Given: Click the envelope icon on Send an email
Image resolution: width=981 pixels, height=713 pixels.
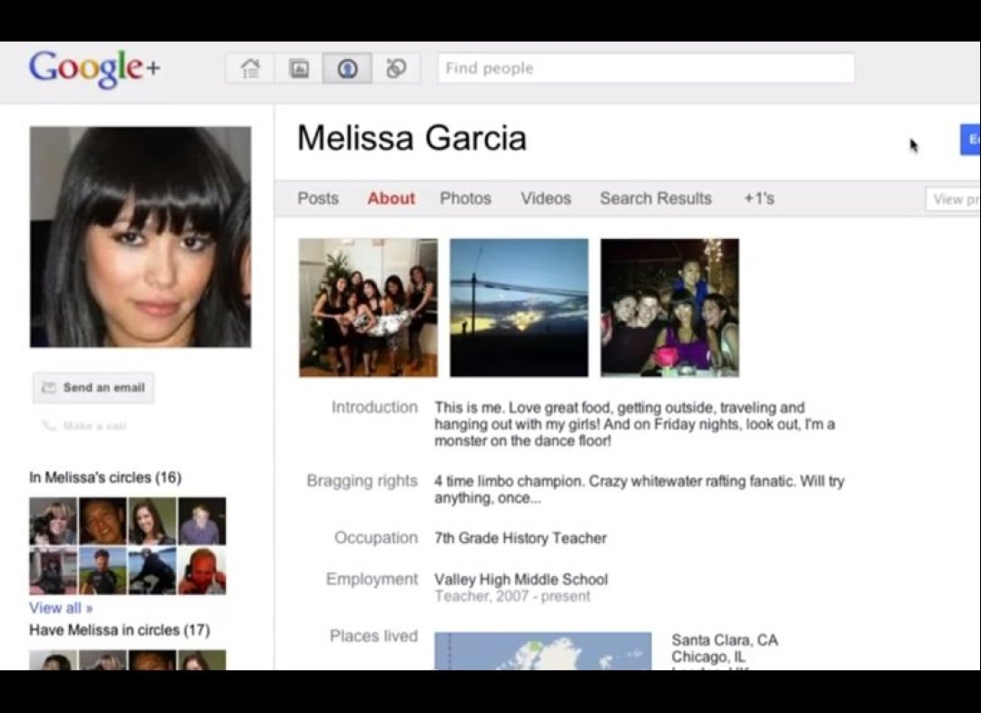Looking at the screenshot, I should point(48,388).
